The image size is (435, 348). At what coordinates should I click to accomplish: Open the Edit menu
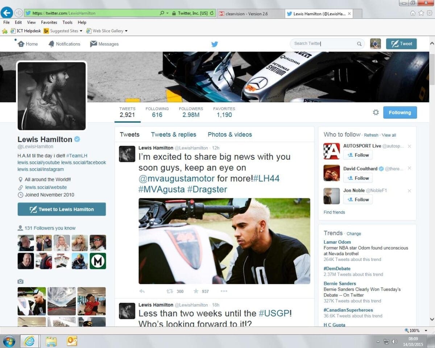pos(18,22)
